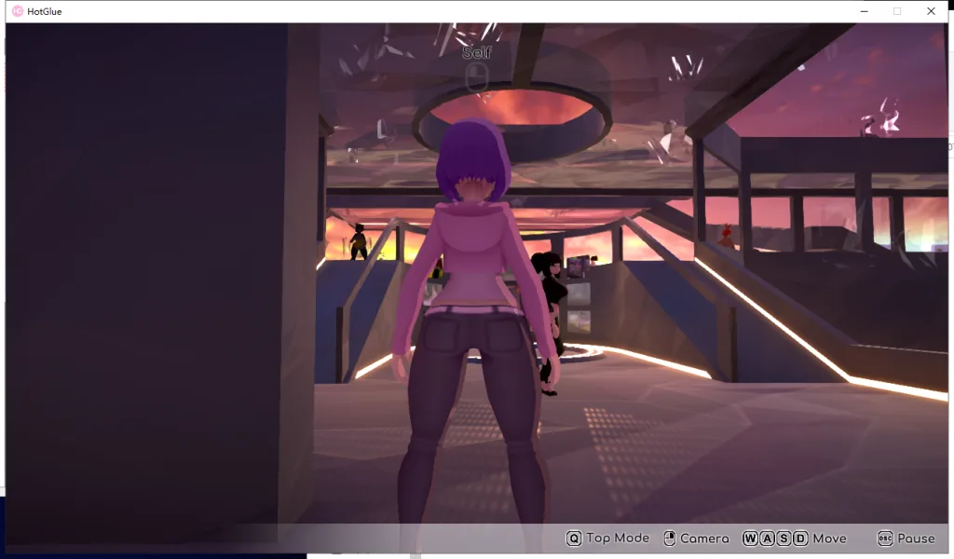Click the W key icon in Move hint
Image resolution: width=954 pixels, height=559 pixels.
tap(750, 539)
